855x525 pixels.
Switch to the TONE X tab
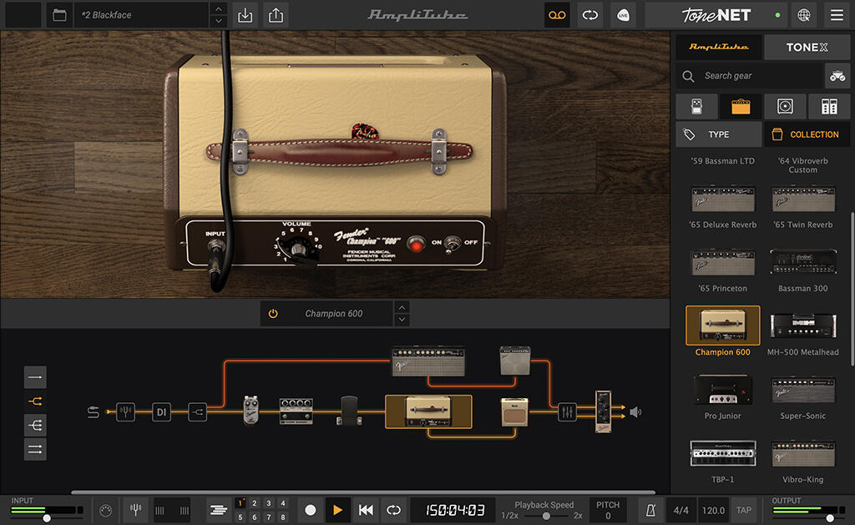pos(807,47)
